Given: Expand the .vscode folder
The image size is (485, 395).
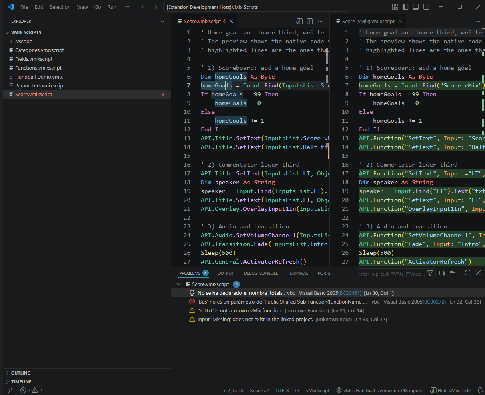Looking at the screenshot, I should click(87, 41).
